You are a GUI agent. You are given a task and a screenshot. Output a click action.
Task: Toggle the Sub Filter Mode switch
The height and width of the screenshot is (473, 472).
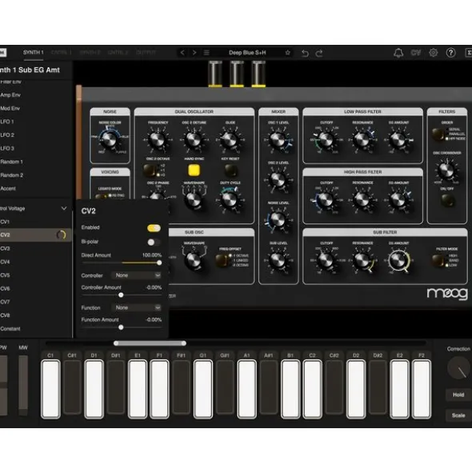(x=438, y=261)
